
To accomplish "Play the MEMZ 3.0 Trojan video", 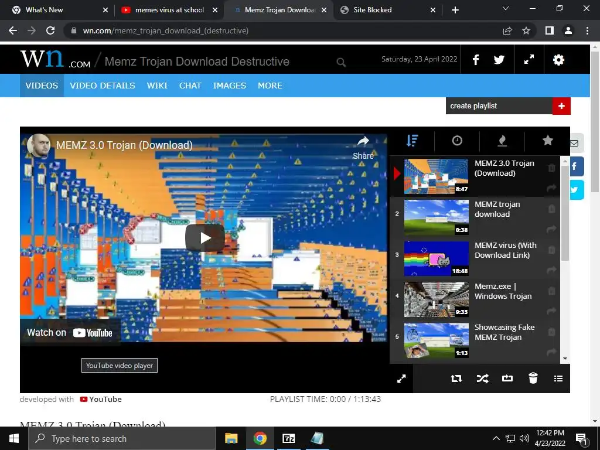I will tap(205, 238).
